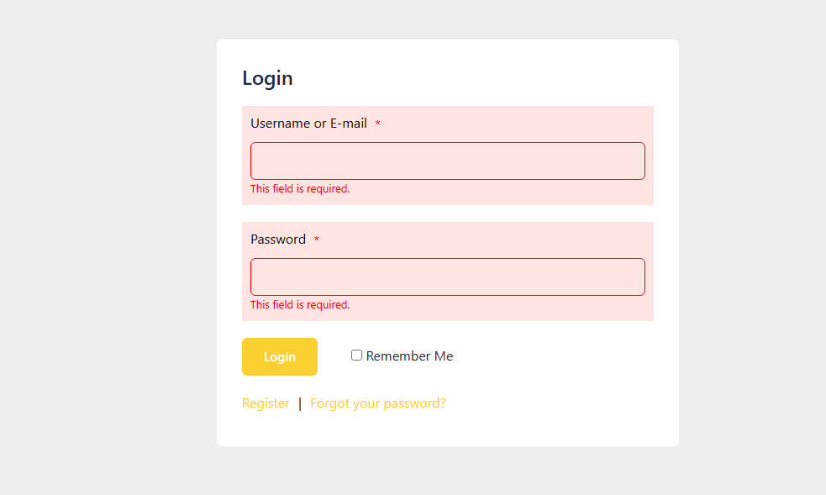826x495 pixels.
Task: Click the Username or E-mail label
Action: pos(308,124)
